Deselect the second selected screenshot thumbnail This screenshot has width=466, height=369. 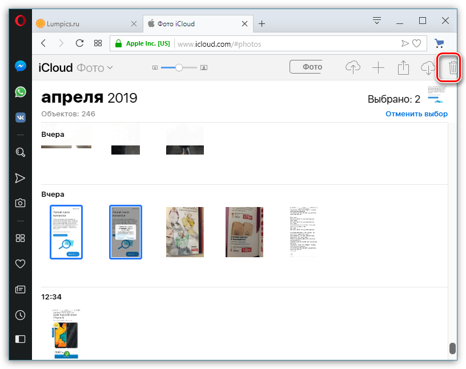click(x=126, y=232)
